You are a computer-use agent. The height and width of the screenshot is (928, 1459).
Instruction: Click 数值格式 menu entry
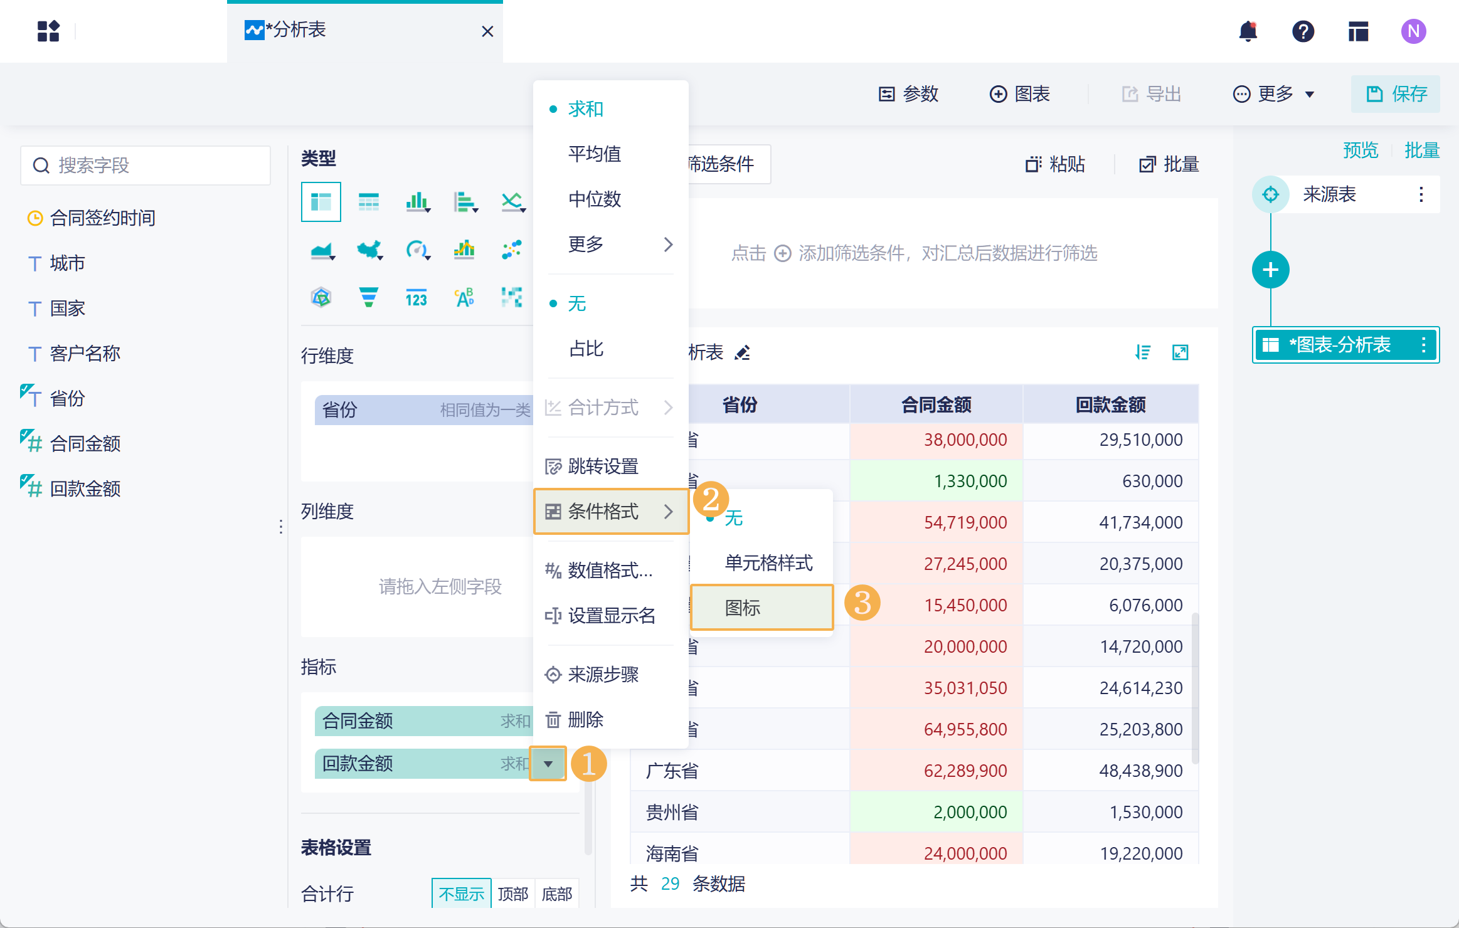(x=610, y=570)
